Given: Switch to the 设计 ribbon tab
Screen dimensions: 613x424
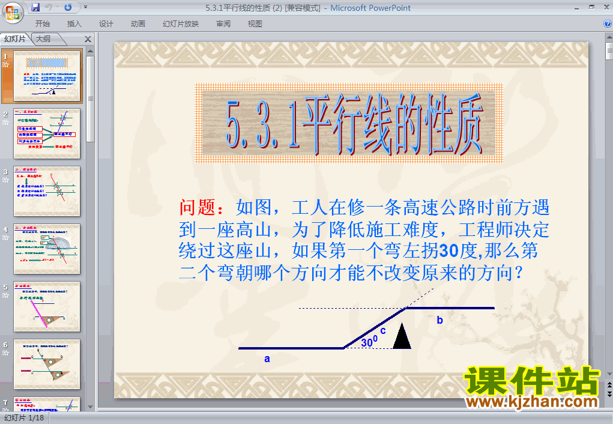Looking at the screenshot, I should pos(106,24).
